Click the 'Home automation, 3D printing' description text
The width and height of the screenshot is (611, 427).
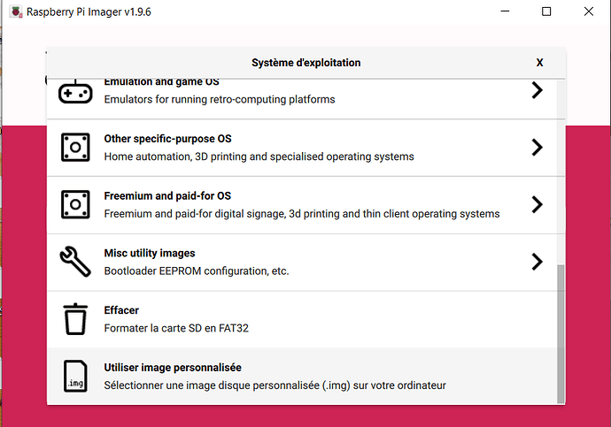pos(259,156)
